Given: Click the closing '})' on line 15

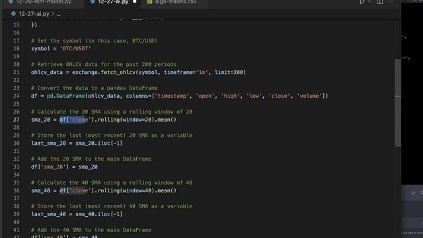Looking at the screenshot, I should pyautogui.click(x=34, y=25).
